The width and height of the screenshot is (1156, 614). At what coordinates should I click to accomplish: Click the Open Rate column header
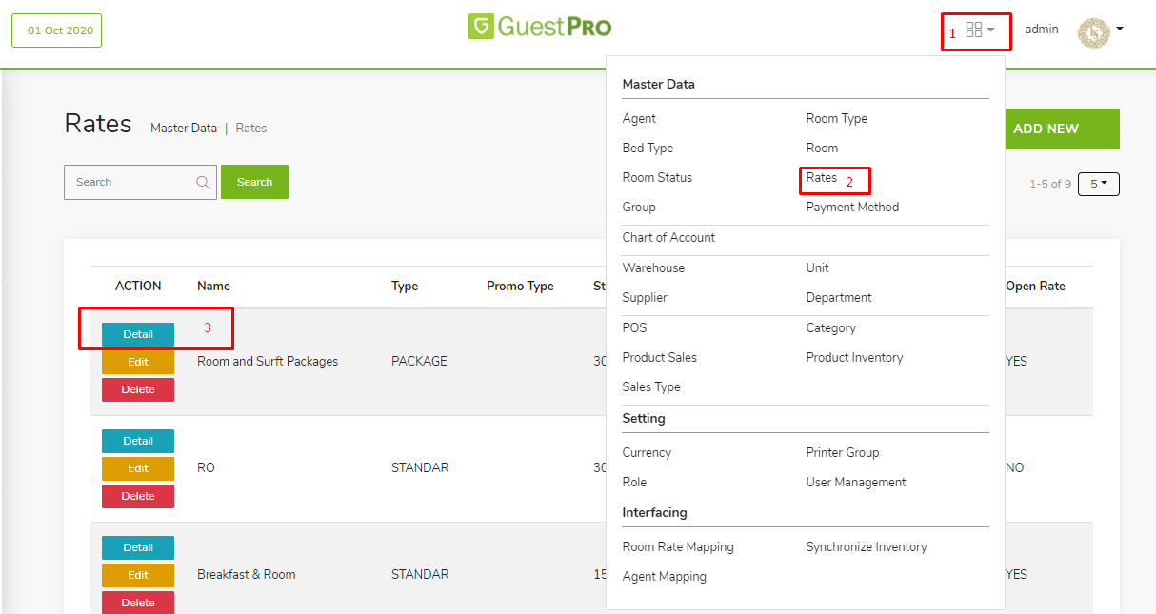point(1035,286)
